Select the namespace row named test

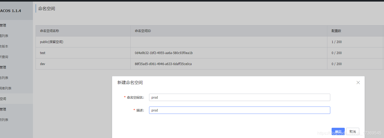coord(210,53)
